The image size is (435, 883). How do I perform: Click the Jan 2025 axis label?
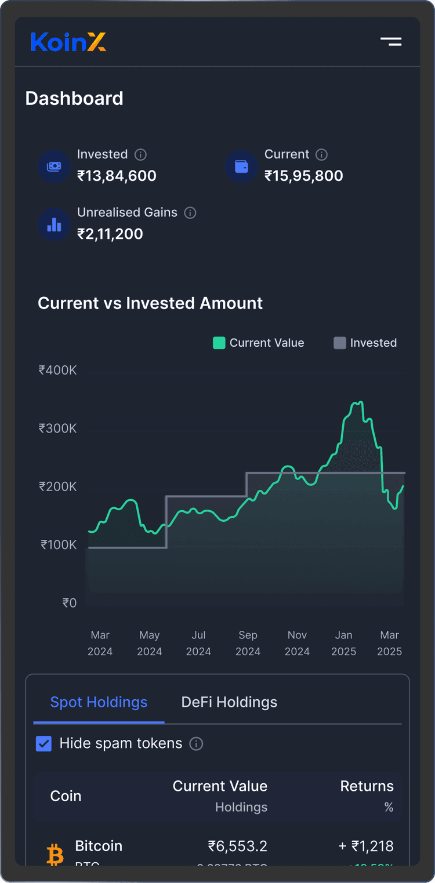(343, 644)
